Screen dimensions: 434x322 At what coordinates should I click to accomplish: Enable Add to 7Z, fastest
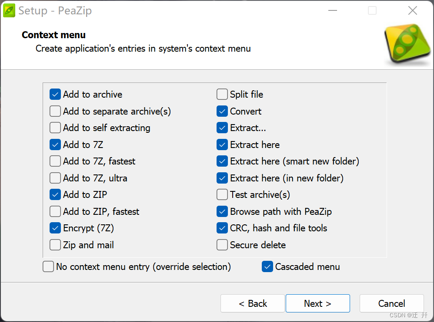pyautogui.click(x=55, y=161)
